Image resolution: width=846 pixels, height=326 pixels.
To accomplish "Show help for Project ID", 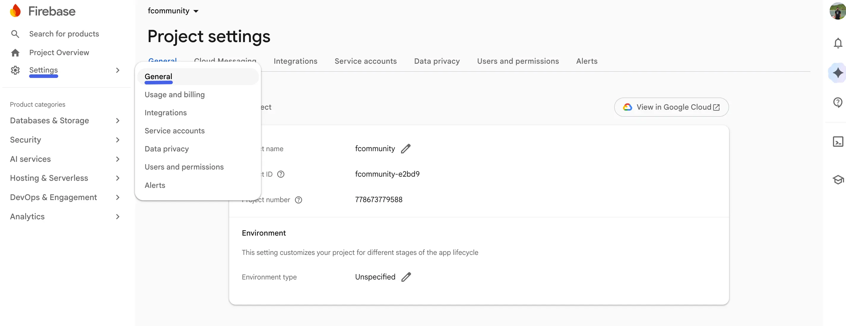I will [x=281, y=174].
